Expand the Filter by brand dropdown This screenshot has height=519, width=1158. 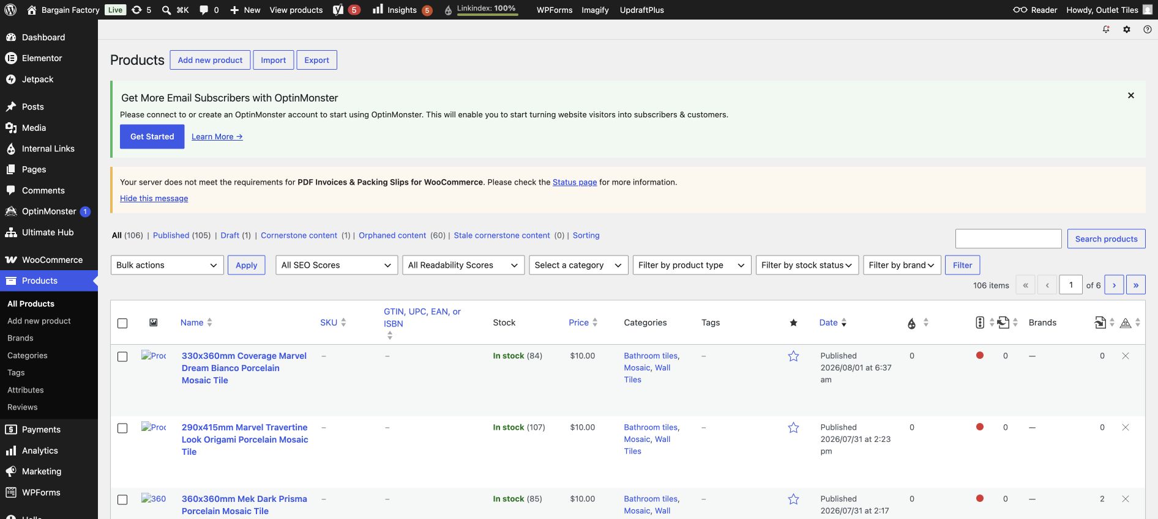coord(902,265)
